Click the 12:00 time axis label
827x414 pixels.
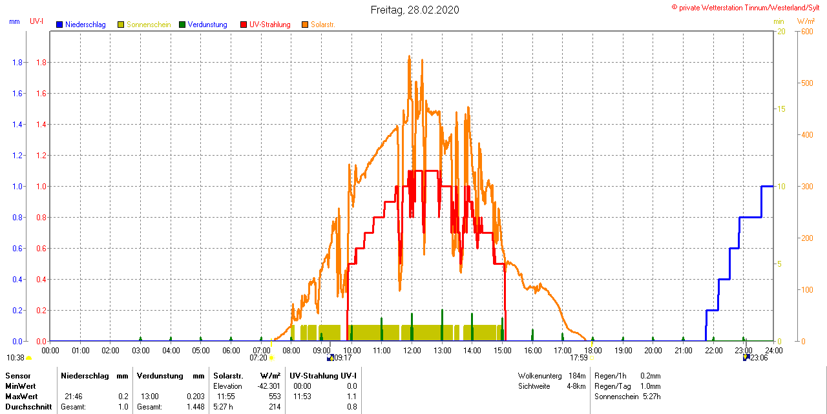click(x=412, y=350)
